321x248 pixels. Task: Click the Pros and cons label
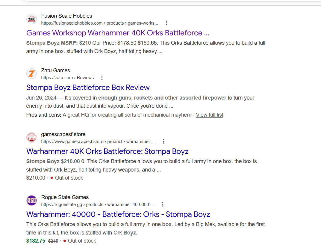[x=44, y=115]
